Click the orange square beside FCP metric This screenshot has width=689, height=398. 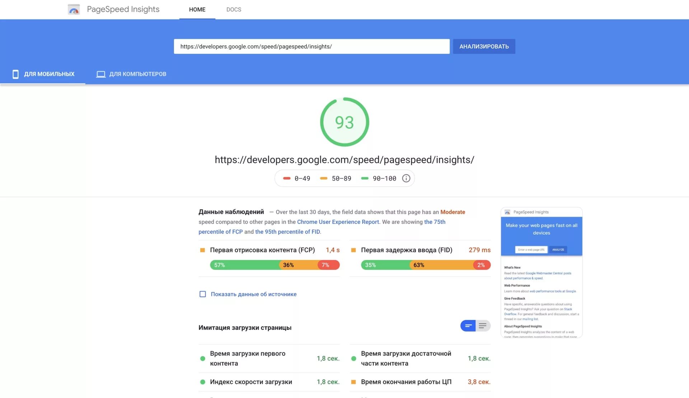[x=202, y=250]
